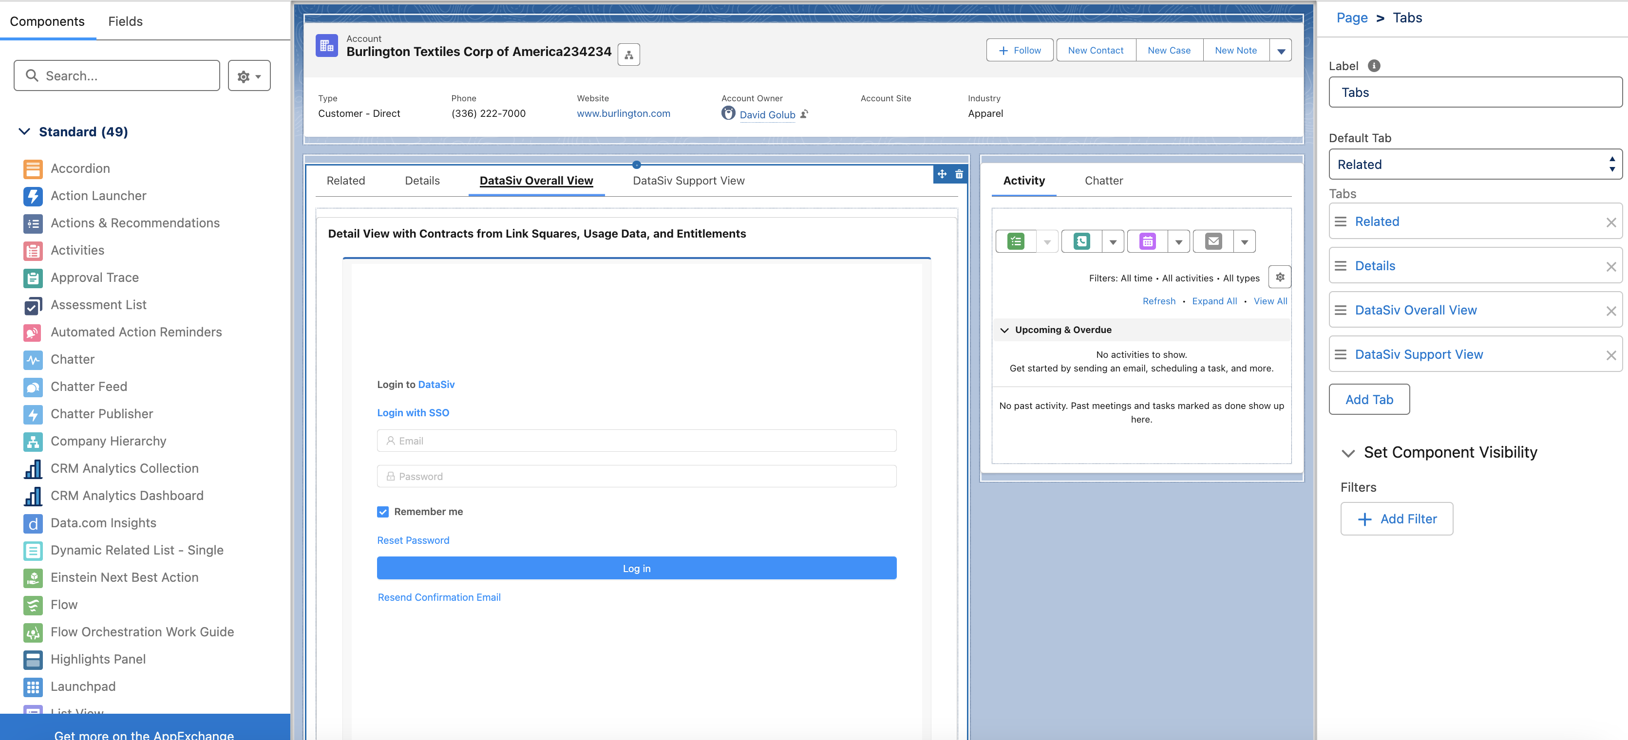1628x740 pixels.
Task: Click the New Event calendar icon
Action: pos(1147,242)
